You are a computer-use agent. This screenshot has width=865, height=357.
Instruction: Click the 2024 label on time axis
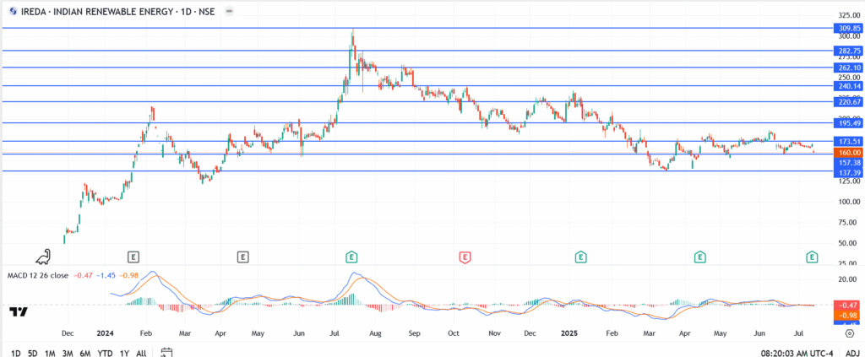[104, 333]
